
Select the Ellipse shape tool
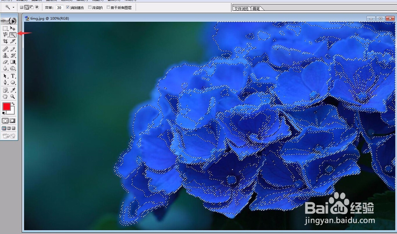coord(13,82)
